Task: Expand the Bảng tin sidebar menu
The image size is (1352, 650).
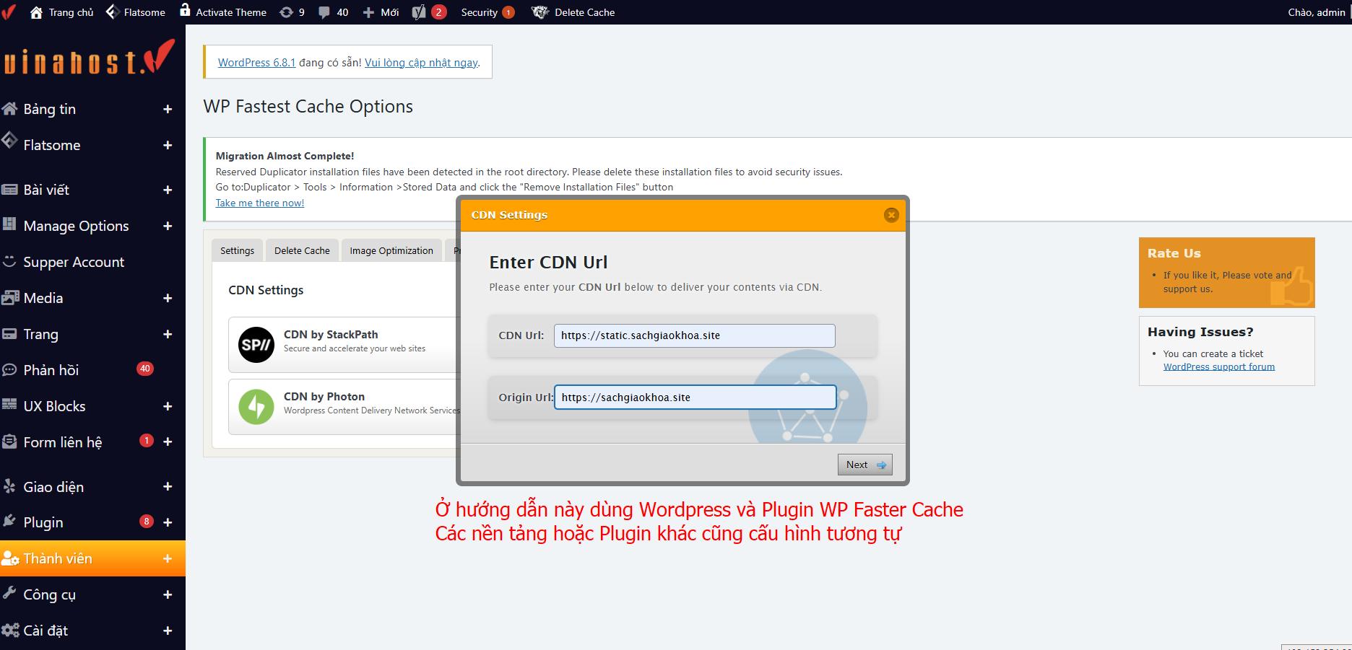Action: tap(168, 109)
